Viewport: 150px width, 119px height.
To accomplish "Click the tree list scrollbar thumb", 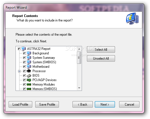I will [79, 58].
